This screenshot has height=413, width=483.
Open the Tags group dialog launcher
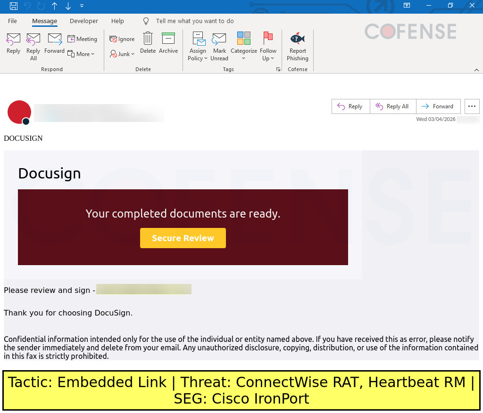[x=278, y=69]
